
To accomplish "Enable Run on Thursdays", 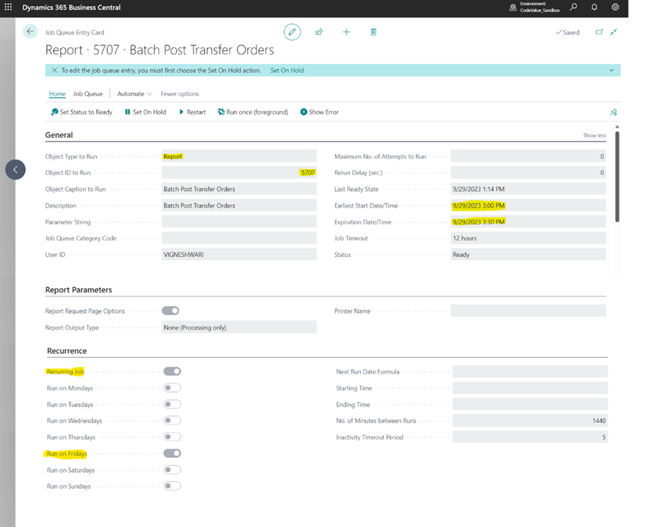I will [x=172, y=437].
